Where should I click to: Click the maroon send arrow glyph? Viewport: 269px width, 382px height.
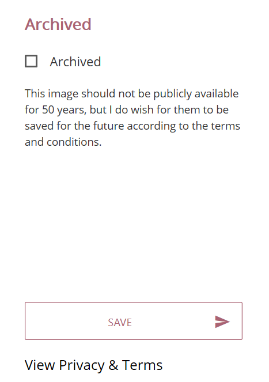point(222,322)
